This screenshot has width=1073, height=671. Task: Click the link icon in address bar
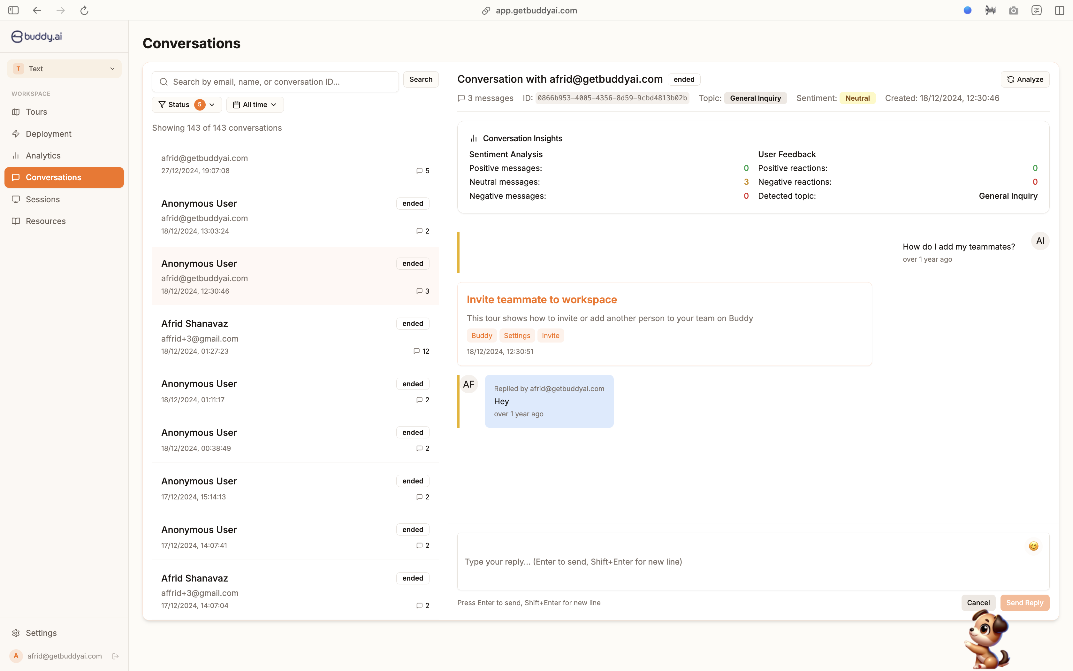(x=486, y=11)
